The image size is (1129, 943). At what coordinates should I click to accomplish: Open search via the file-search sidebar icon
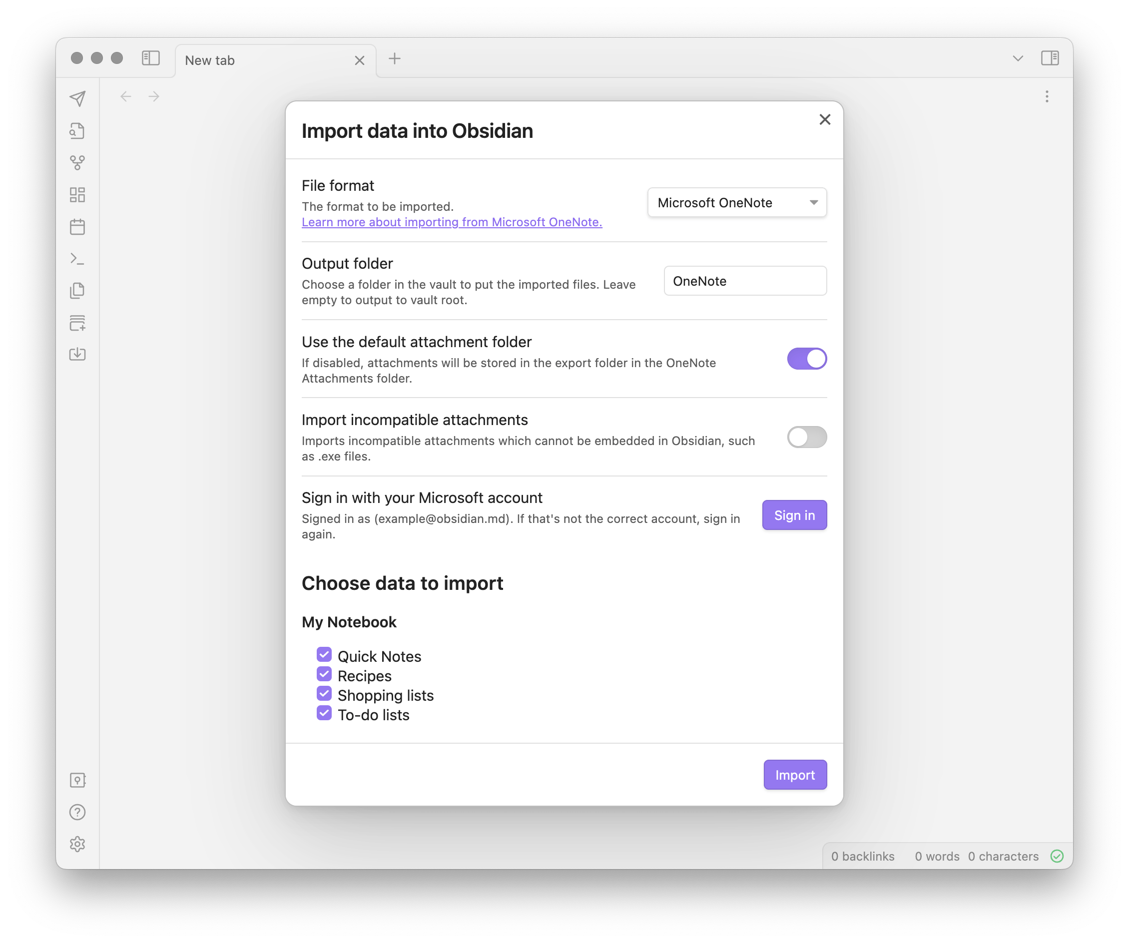[78, 131]
